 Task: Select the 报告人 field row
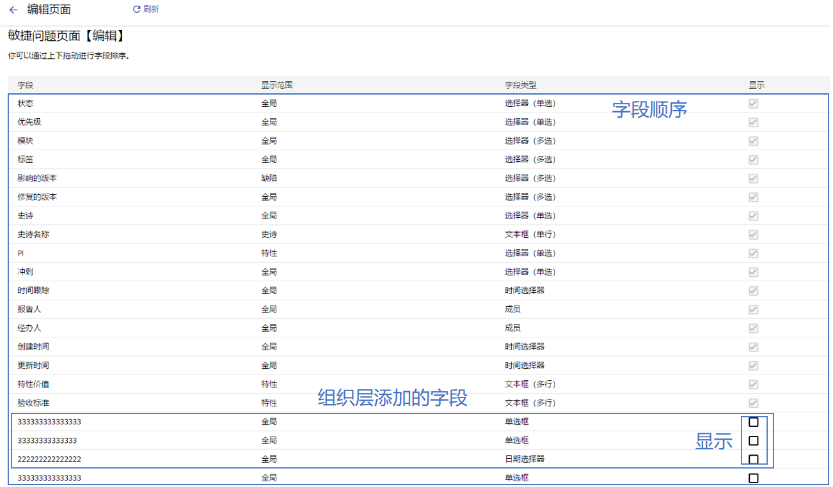pos(29,309)
